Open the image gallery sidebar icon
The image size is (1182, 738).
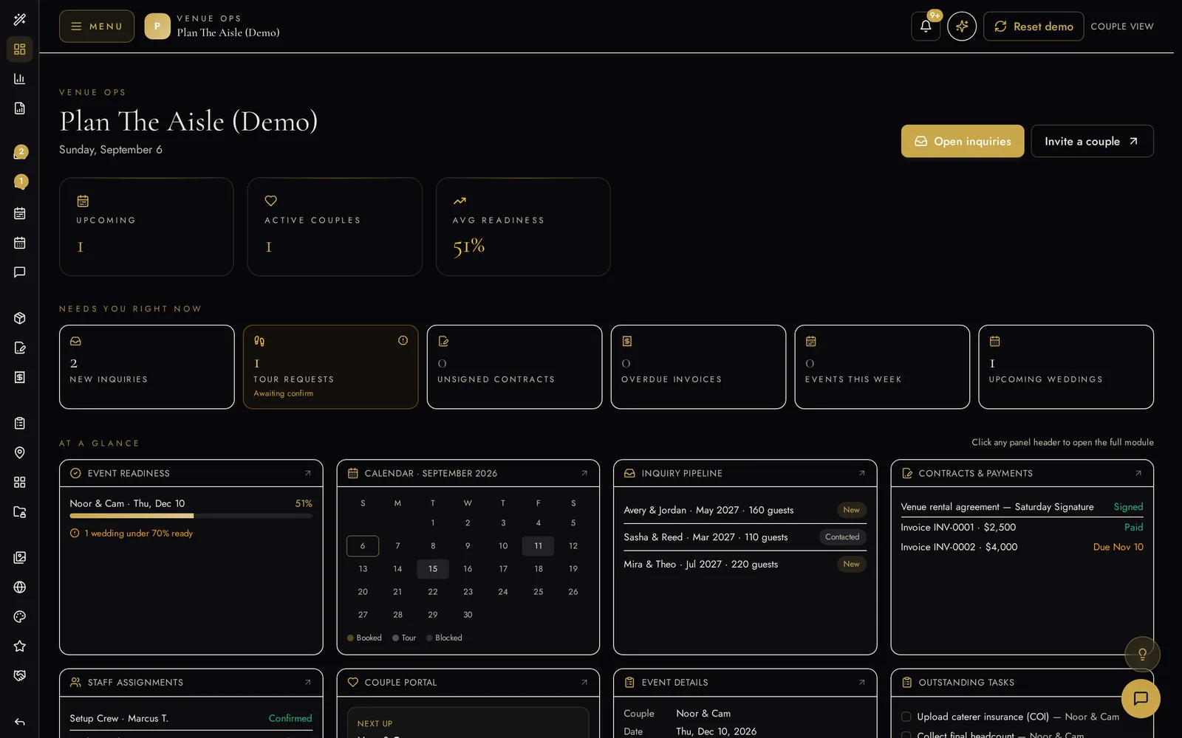click(x=20, y=557)
